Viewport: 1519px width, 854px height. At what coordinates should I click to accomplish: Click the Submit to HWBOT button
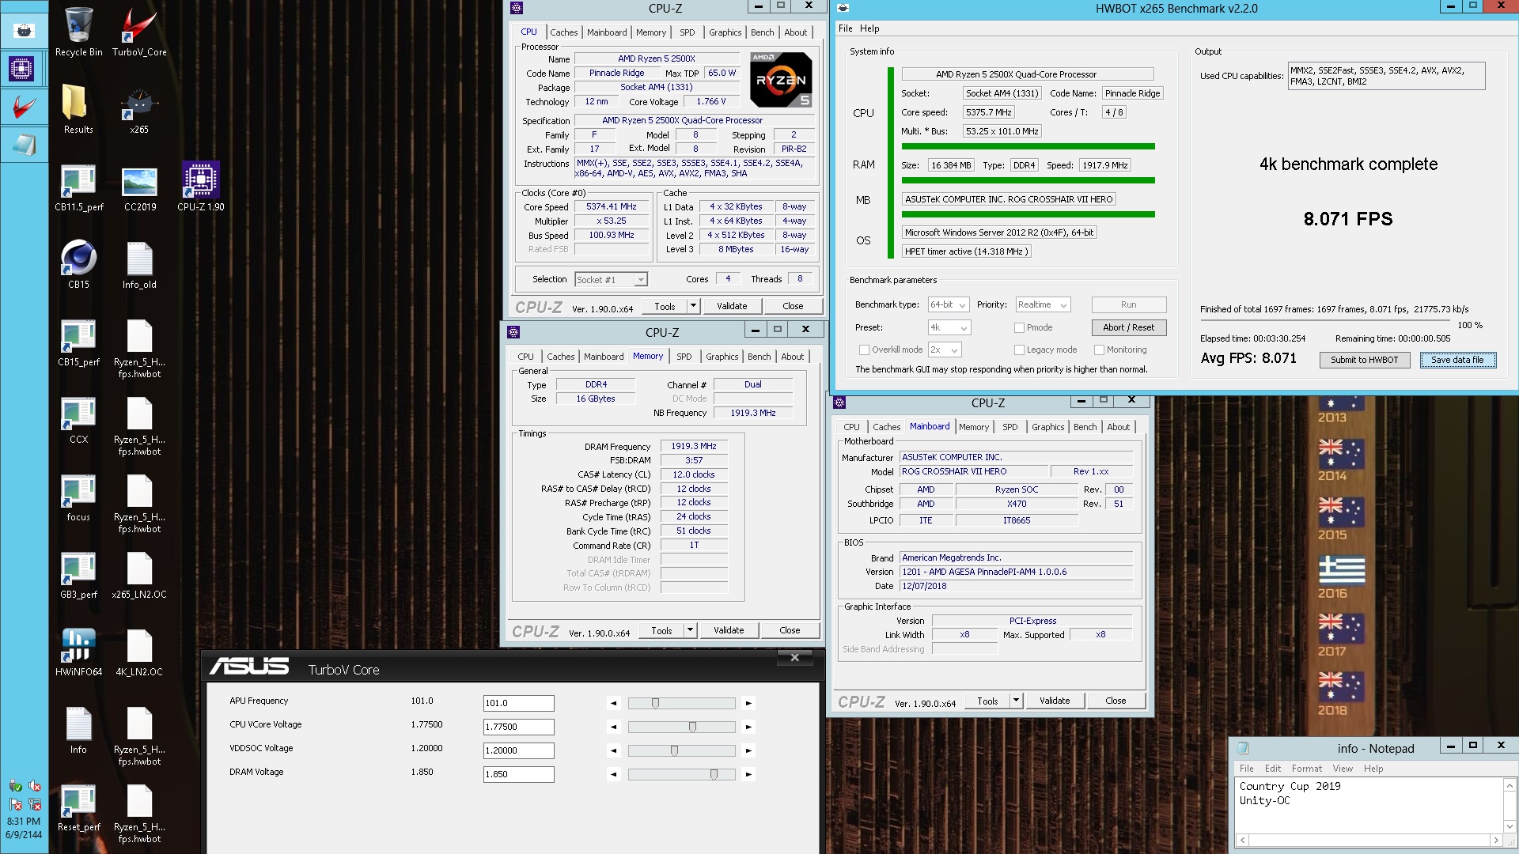pyautogui.click(x=1364, y=360)
